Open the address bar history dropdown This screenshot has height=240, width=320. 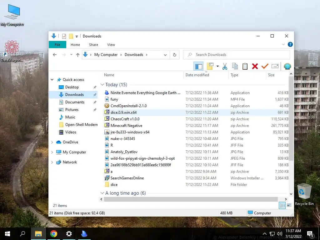tap(165, 55)
